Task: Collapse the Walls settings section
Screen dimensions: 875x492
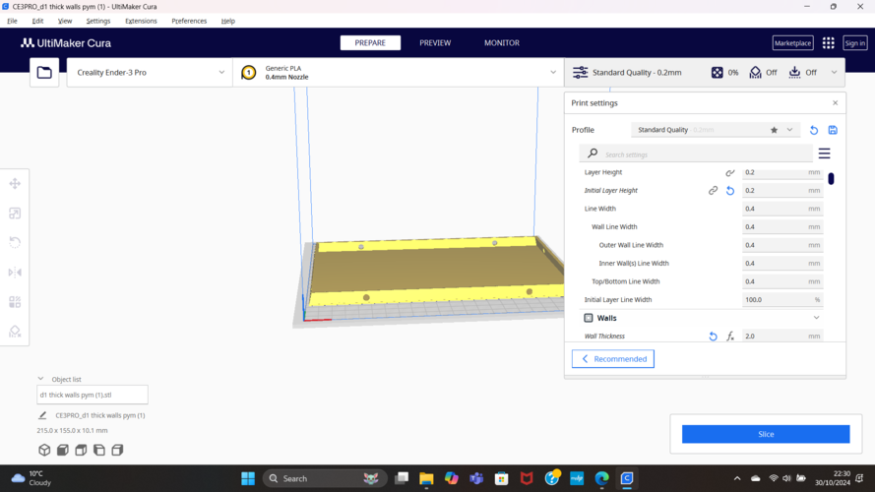Action: 816,318
